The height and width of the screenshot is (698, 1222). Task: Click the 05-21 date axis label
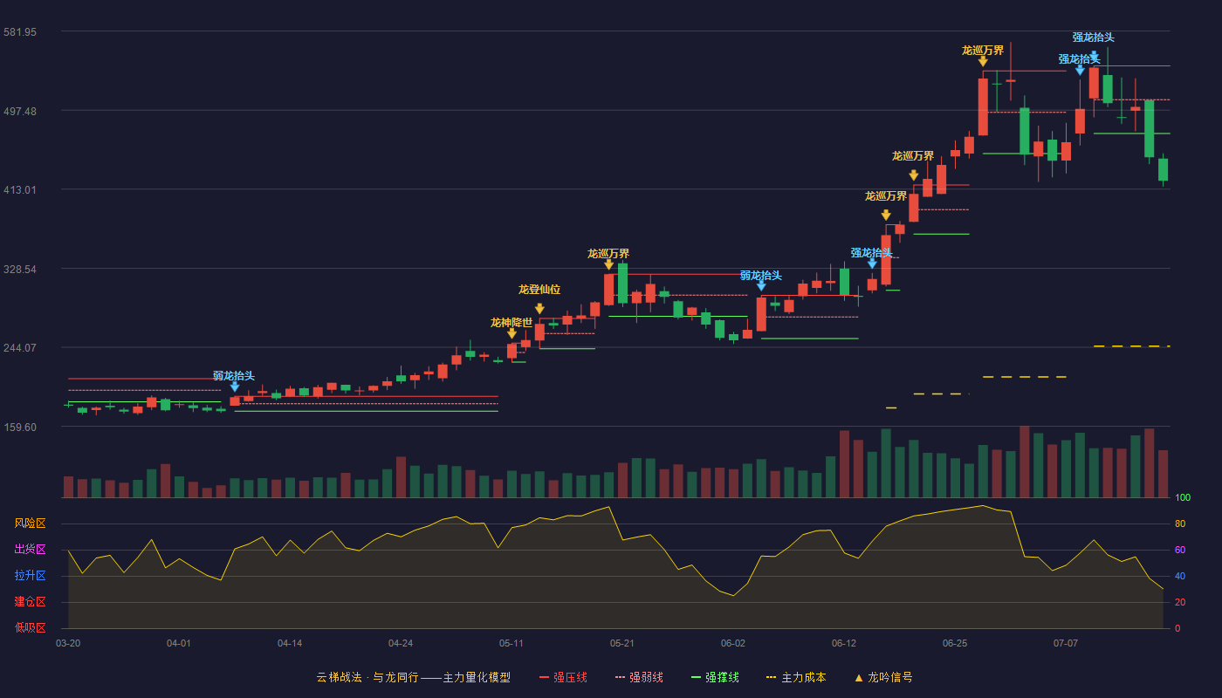[x=622, y=643]
